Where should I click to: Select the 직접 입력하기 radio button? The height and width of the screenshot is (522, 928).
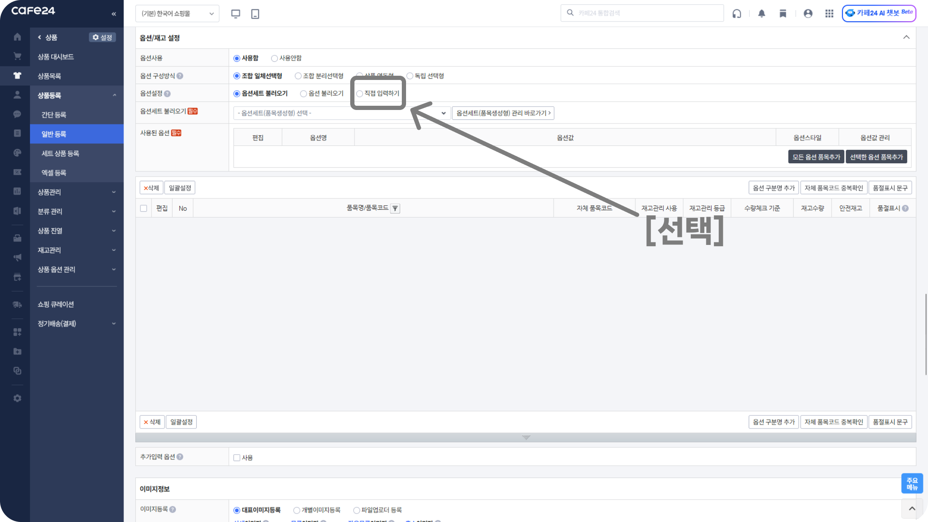360,93
